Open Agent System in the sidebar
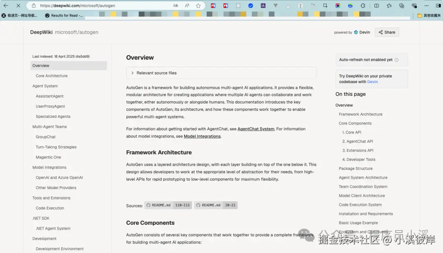Viewport: 443px width, 253px height. [x=45, y=86]
